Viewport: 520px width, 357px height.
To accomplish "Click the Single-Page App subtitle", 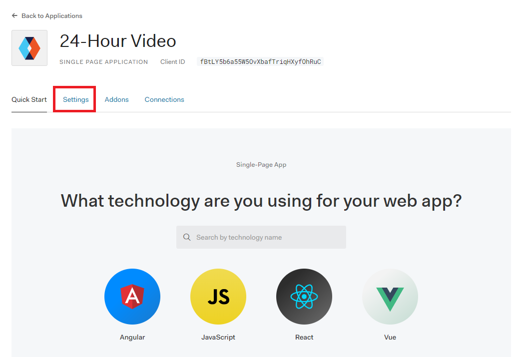I will pos(261,165).
